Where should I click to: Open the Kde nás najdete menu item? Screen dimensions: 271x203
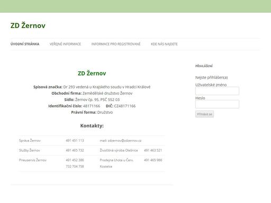tap(164, 44)
